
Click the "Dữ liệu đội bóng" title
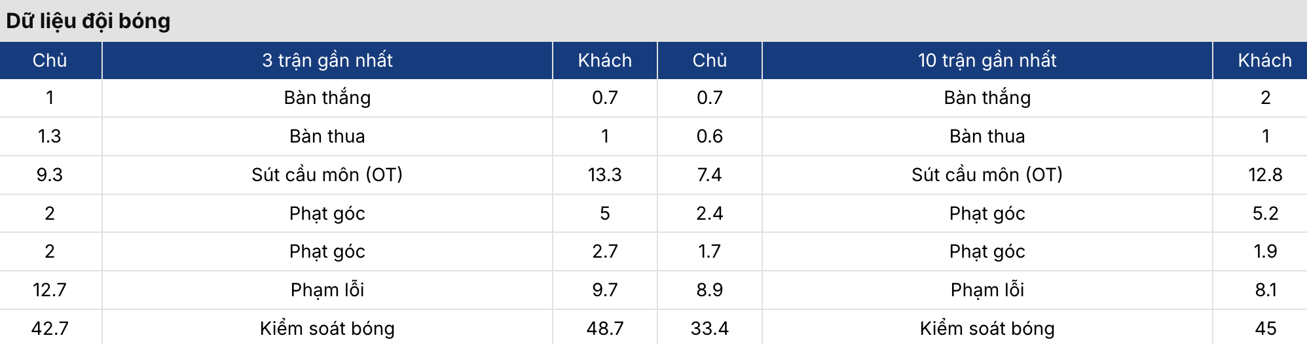[x=88, y=21]
